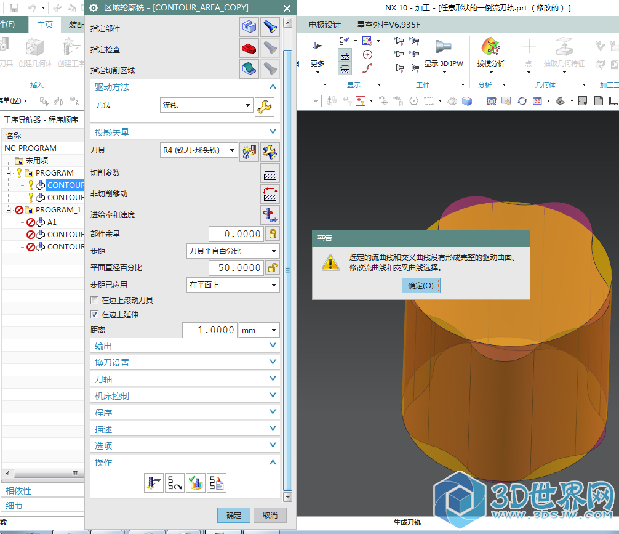
Task: Click 确定 at the dialog bottom
Action: (234, 515)
